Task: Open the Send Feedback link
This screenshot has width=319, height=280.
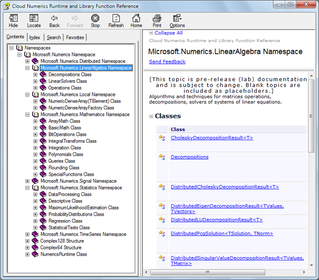Action: click(x=167, y=61)
